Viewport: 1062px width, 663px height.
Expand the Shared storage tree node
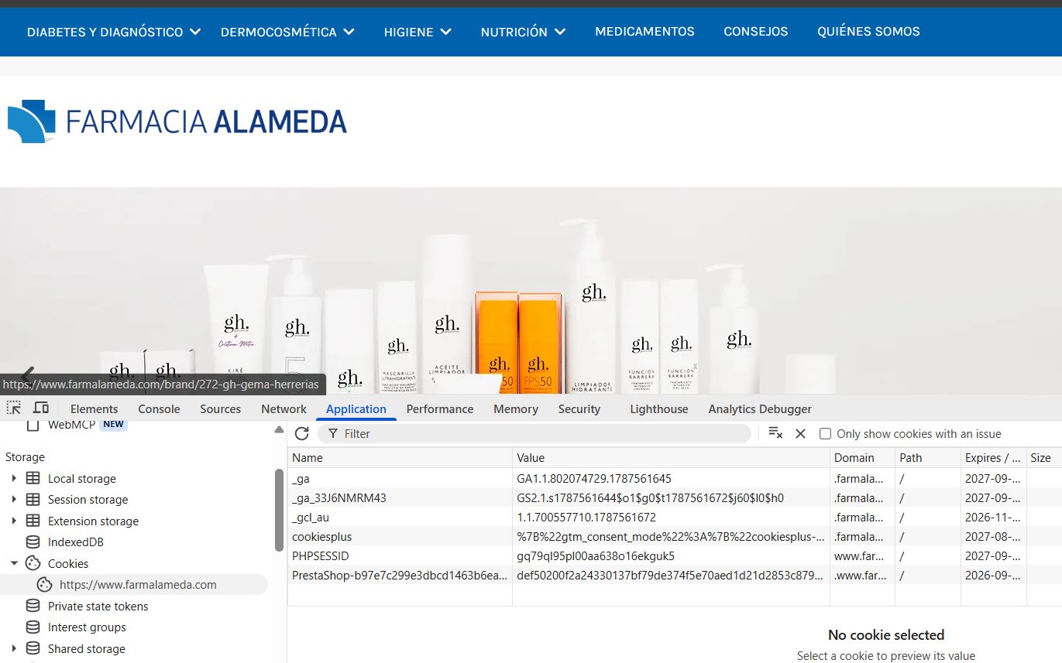pyautogui.click(x=14, y=648)
